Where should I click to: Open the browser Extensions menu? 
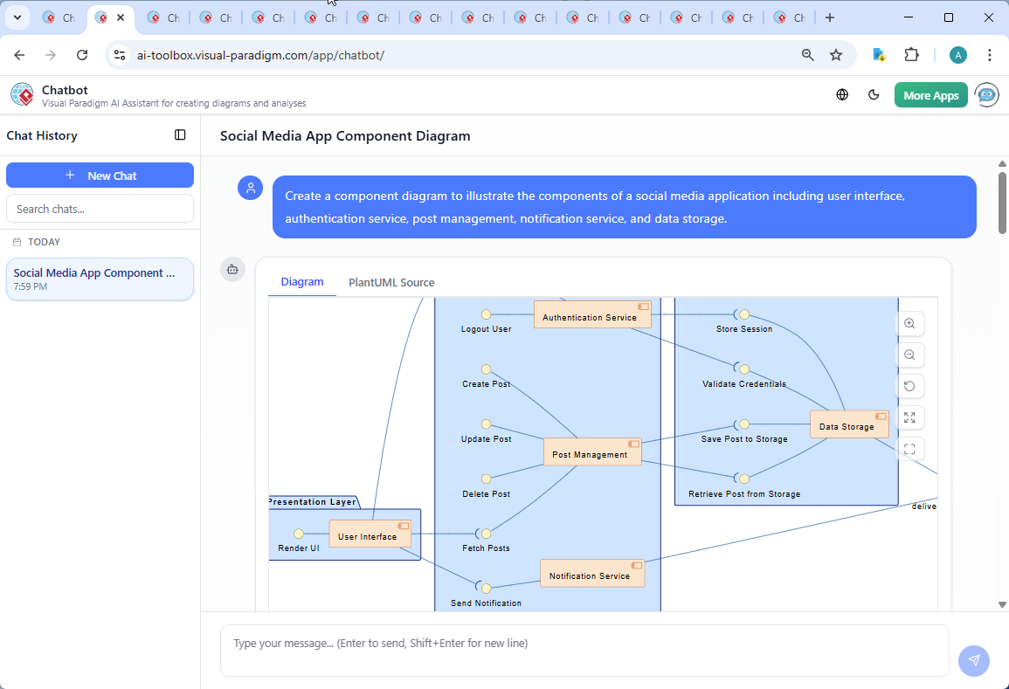pyautogui.click(x=911, y=55)
